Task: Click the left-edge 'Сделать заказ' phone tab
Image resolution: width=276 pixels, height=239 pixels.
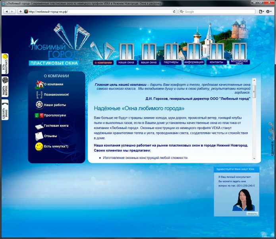Action: pyautogui.click(x=5, y=110)
